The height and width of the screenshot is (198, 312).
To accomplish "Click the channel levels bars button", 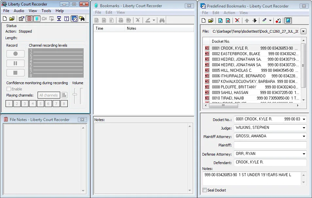I will click(x=64, y=95).
